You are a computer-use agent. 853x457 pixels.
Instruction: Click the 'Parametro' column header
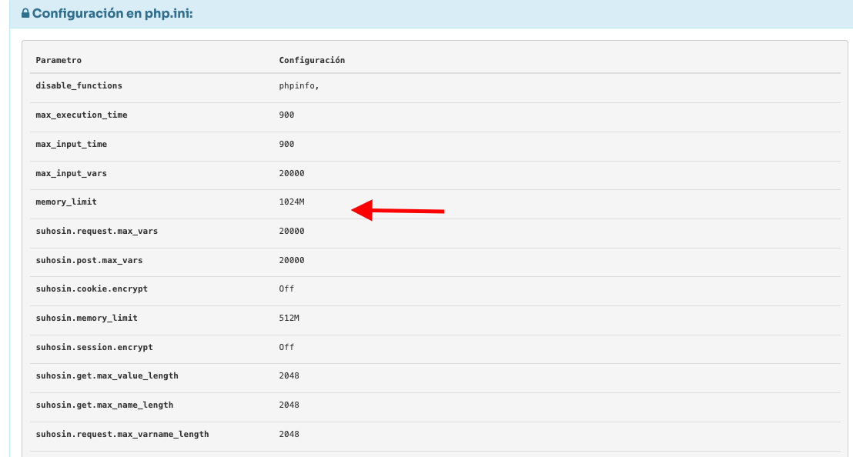click(x=59, y=60)
